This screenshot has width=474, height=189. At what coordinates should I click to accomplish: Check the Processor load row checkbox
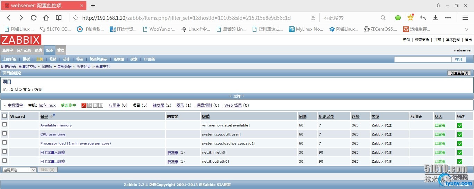[5, 142]
